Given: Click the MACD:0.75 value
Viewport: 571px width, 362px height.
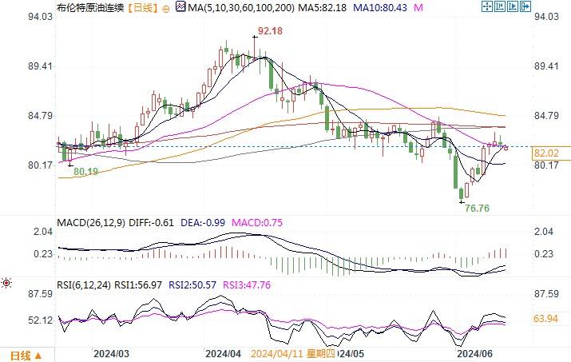Looking at the screenshot, I should point(257,223).
